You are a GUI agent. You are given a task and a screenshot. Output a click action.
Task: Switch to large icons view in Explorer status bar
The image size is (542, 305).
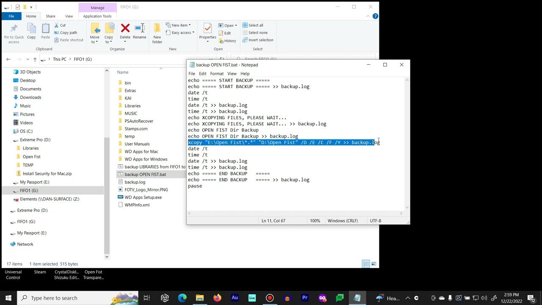[x=373, y=264]
